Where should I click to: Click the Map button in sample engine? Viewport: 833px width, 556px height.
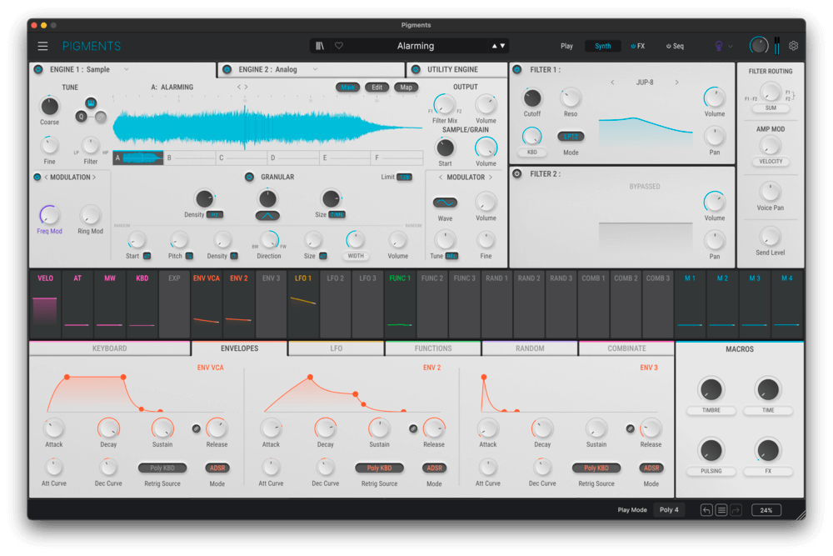406,87
